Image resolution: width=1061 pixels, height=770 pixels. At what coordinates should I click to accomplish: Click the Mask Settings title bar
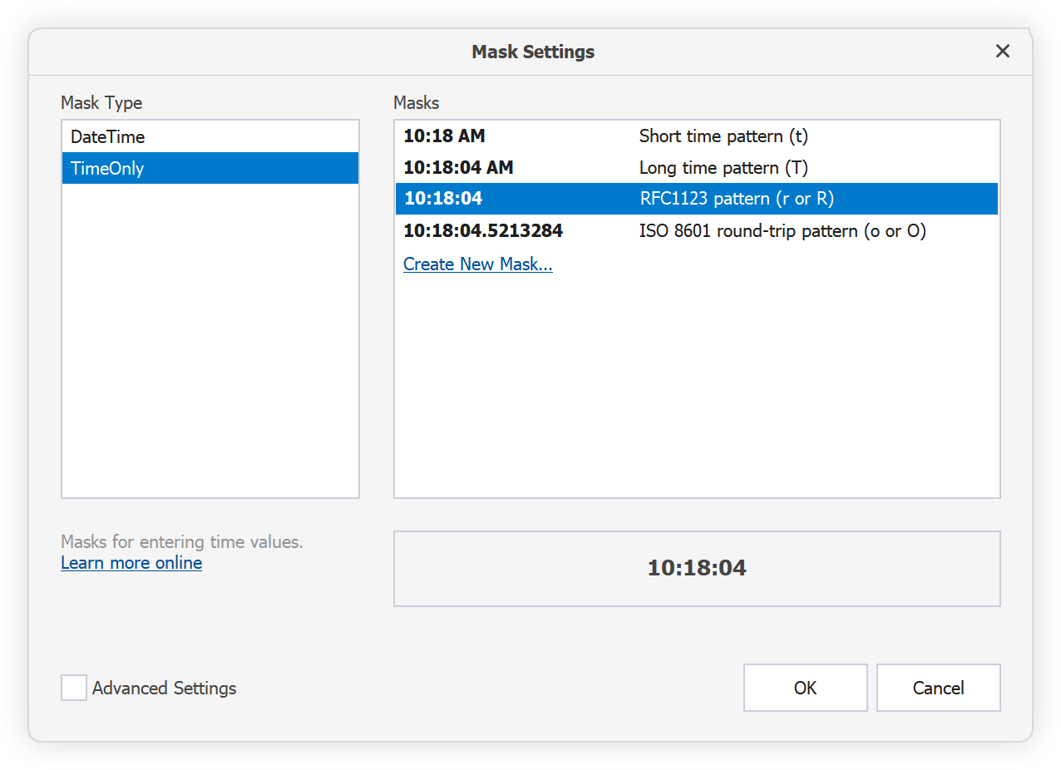pyautogui.click(x=532, y=51)
